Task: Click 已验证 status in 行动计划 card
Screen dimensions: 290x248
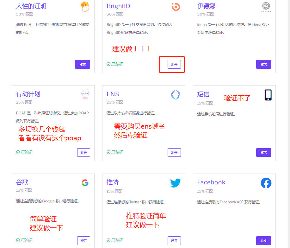Action: (26, 152)
